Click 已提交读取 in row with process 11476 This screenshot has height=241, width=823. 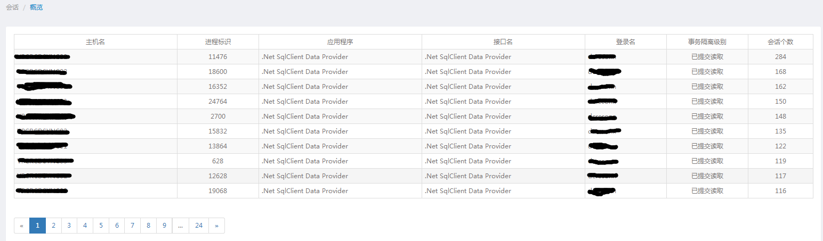pos(707,57)
